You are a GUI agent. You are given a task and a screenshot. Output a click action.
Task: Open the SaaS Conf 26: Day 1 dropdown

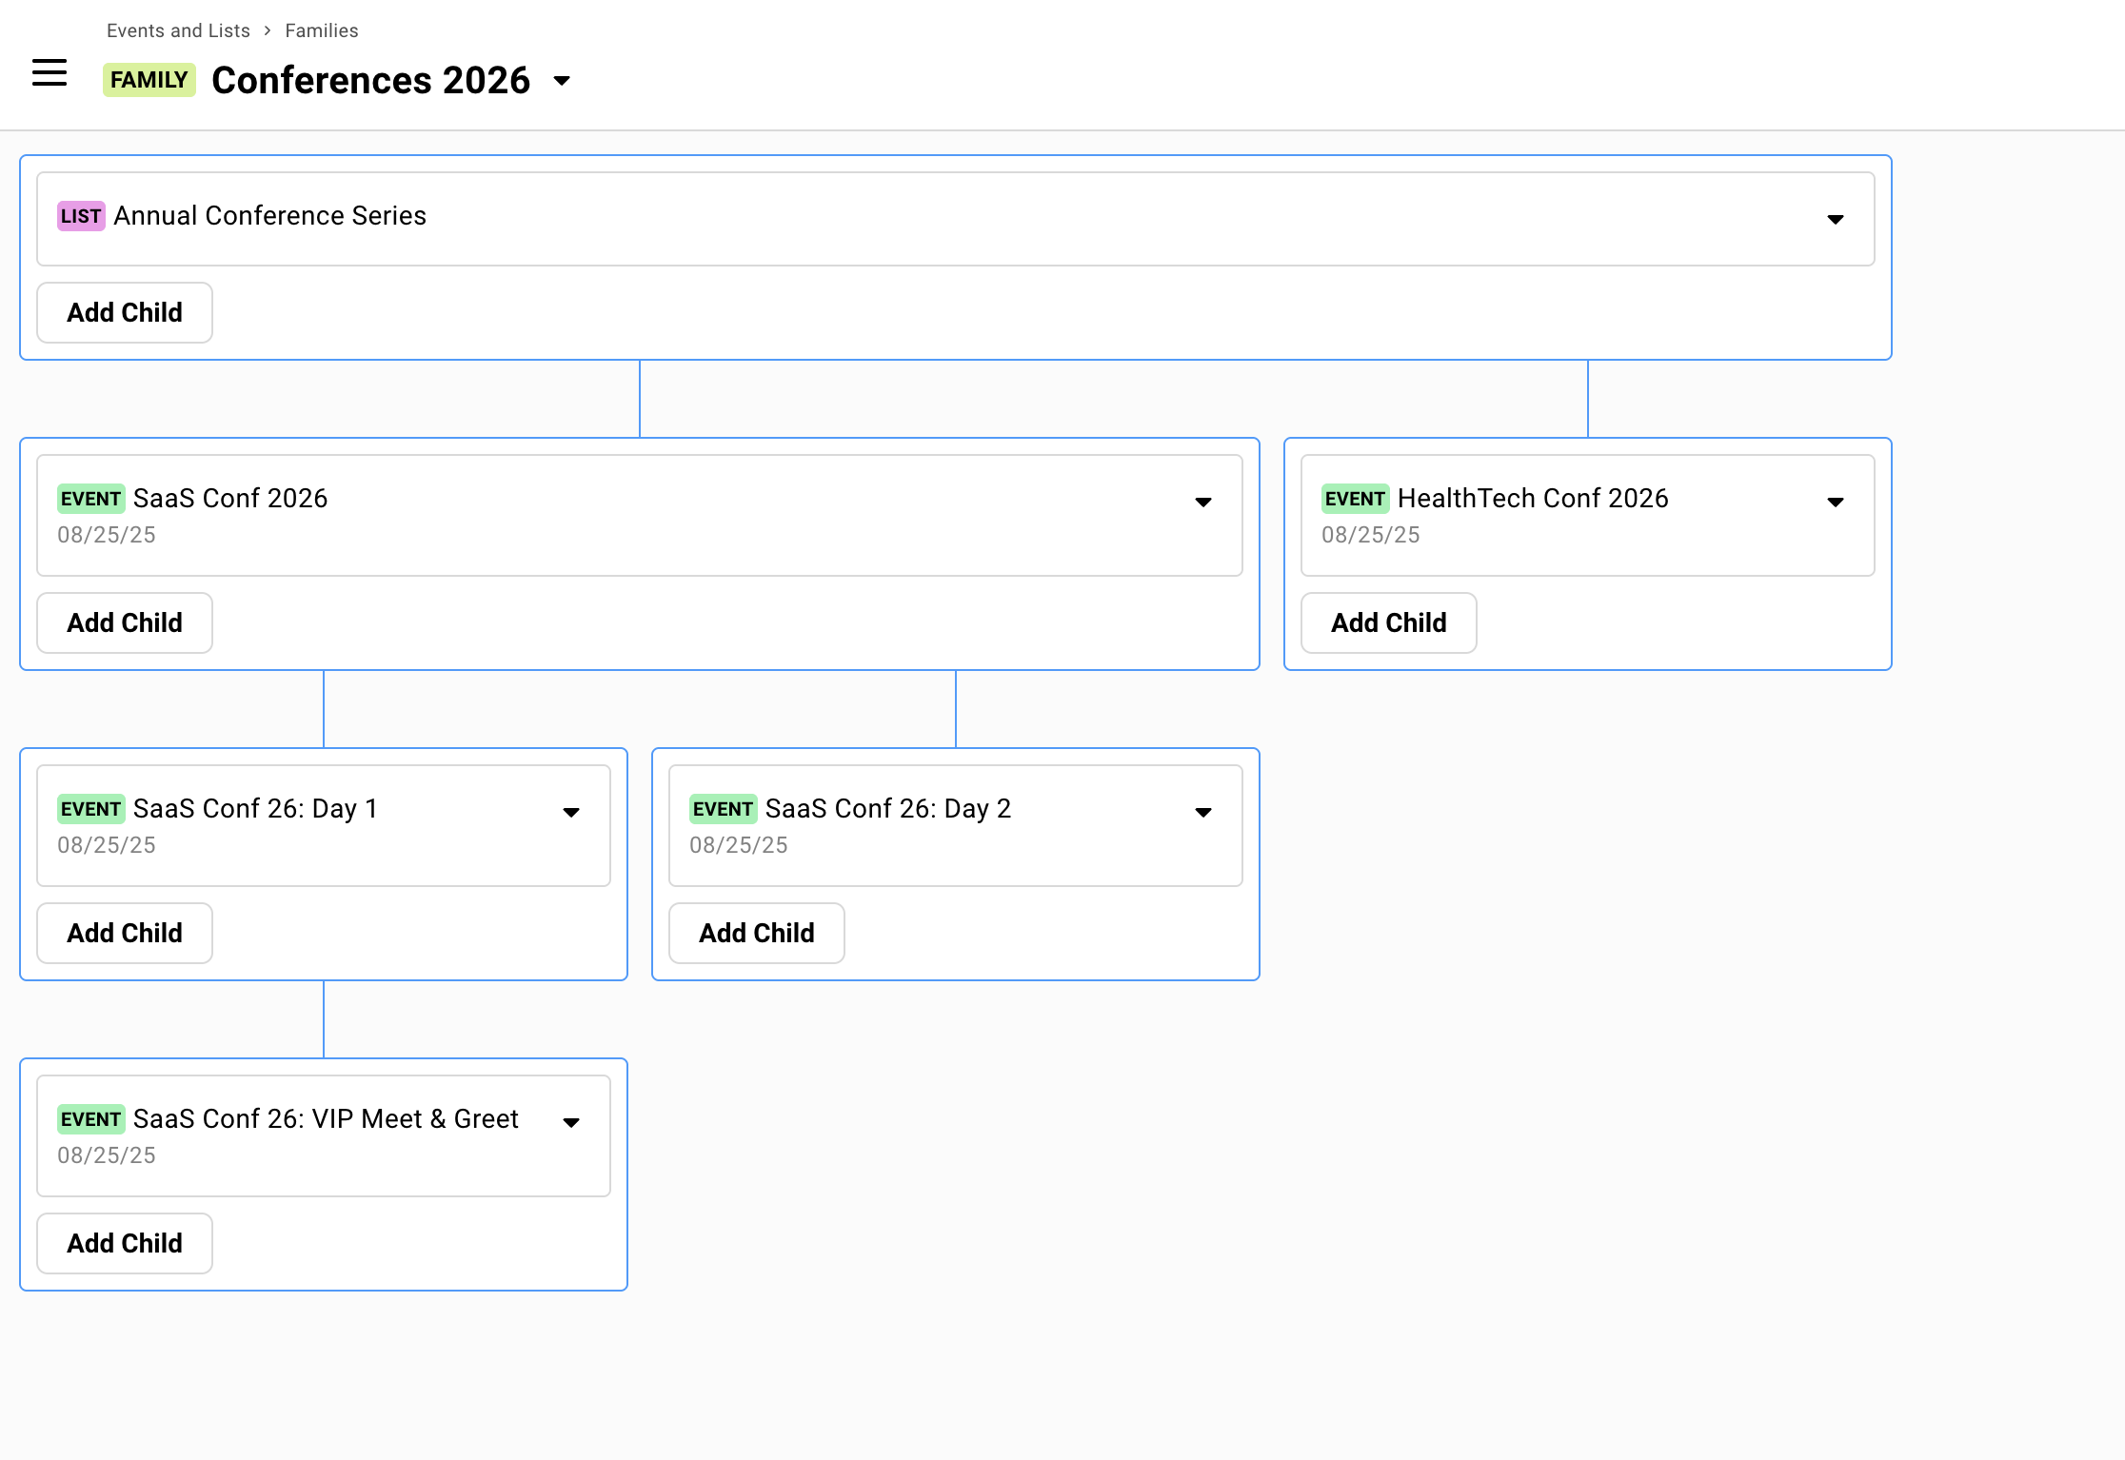(570, 812)
